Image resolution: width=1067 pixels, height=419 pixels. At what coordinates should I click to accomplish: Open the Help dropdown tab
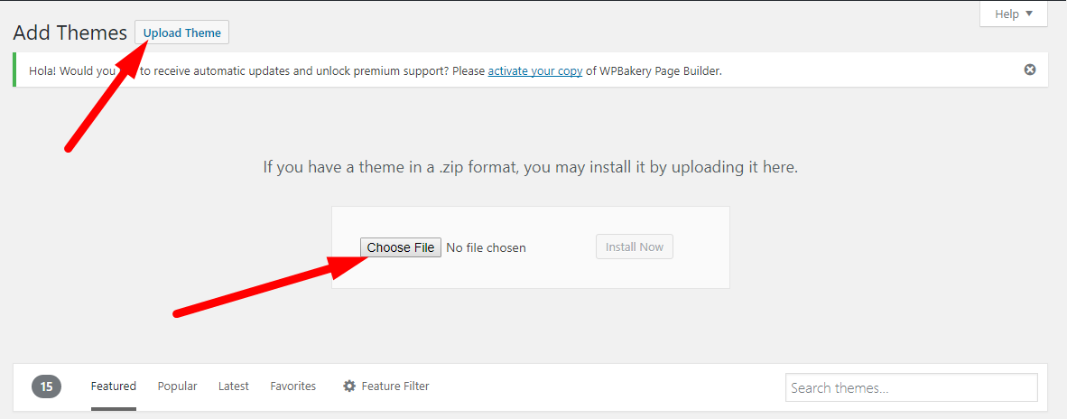pos(1013,14)
